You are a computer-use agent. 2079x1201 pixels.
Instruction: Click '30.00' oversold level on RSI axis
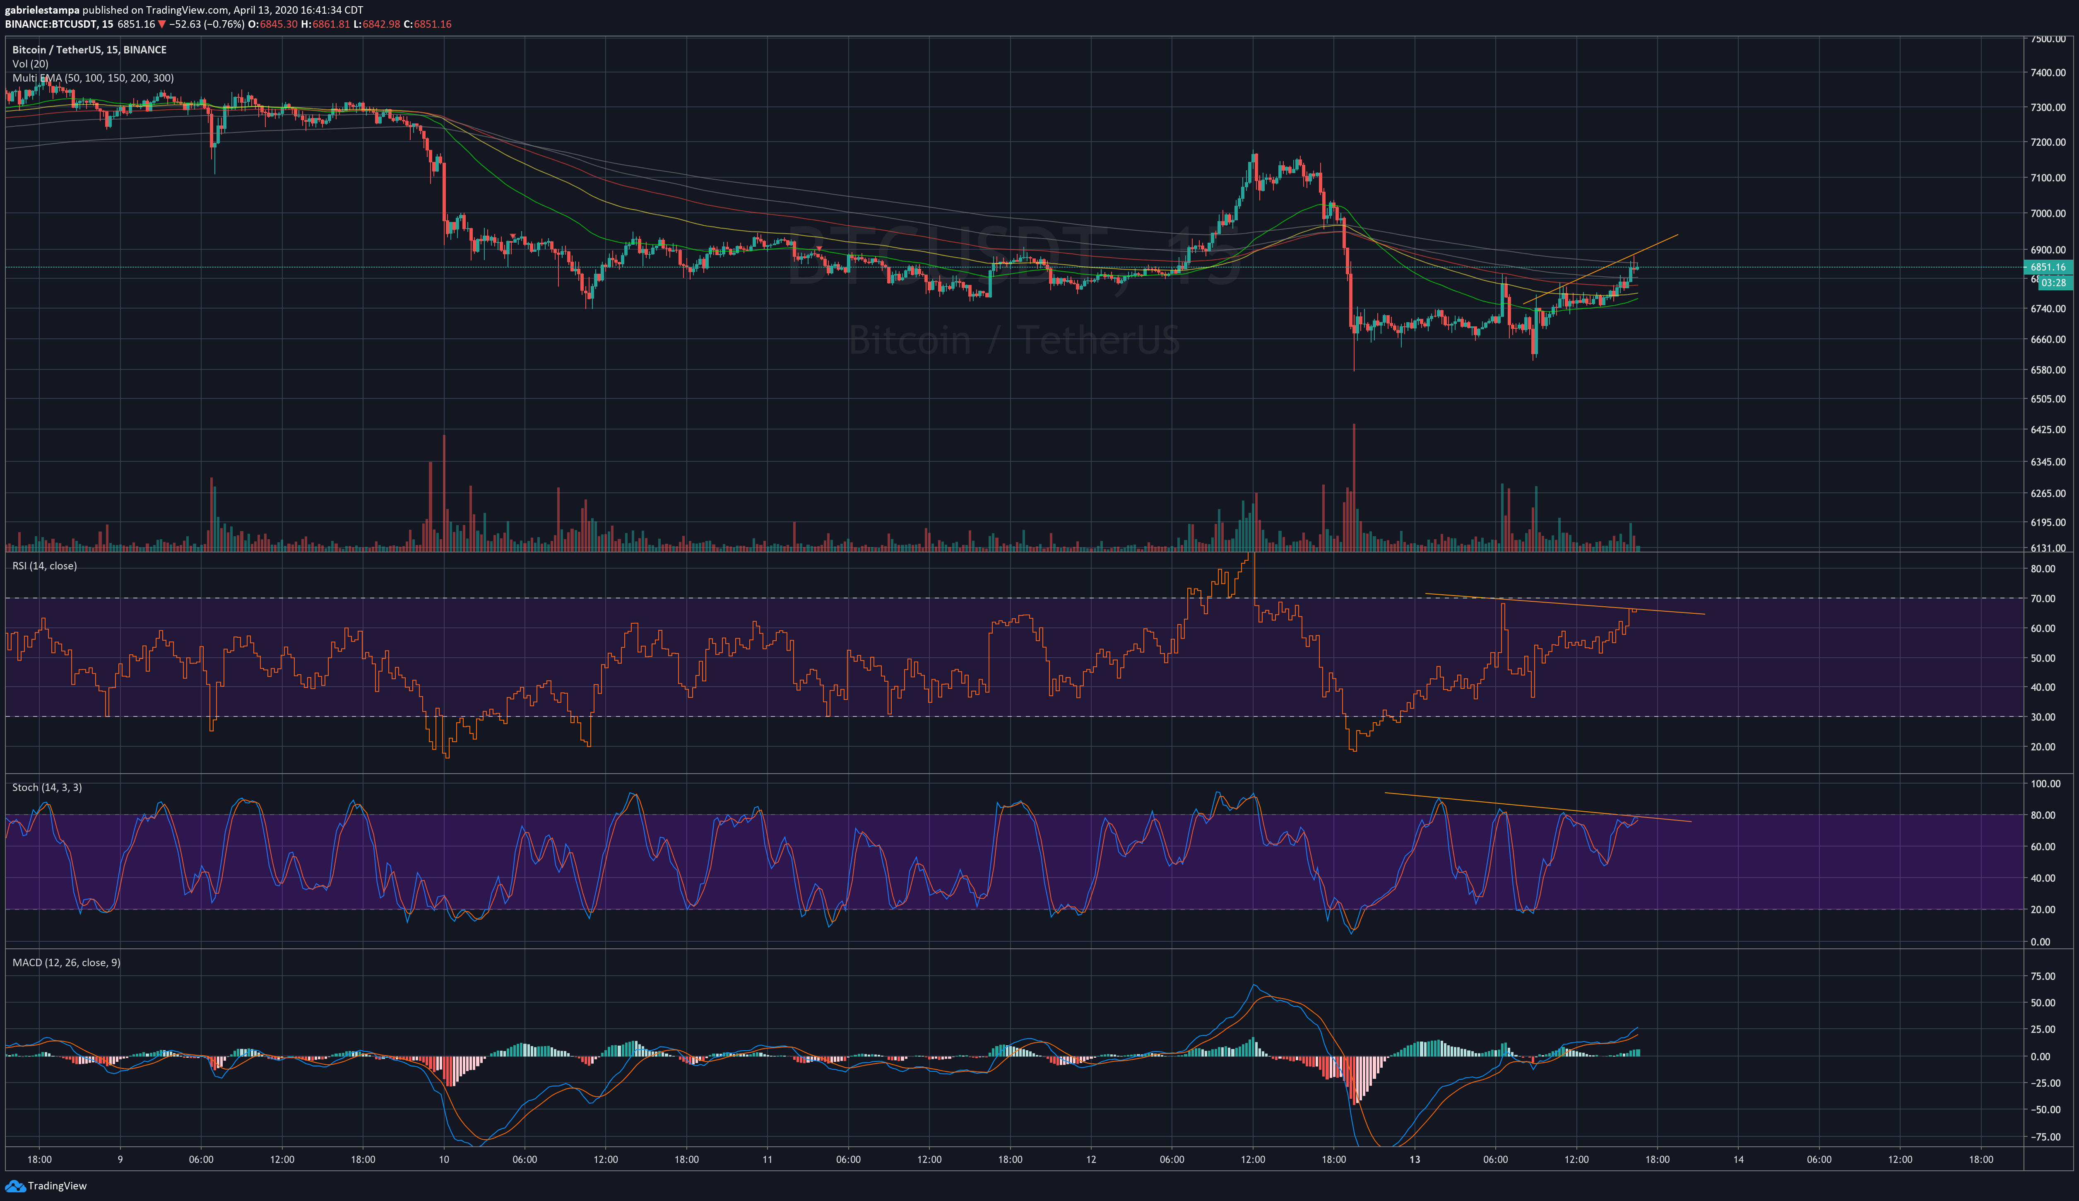[2043, 717]
